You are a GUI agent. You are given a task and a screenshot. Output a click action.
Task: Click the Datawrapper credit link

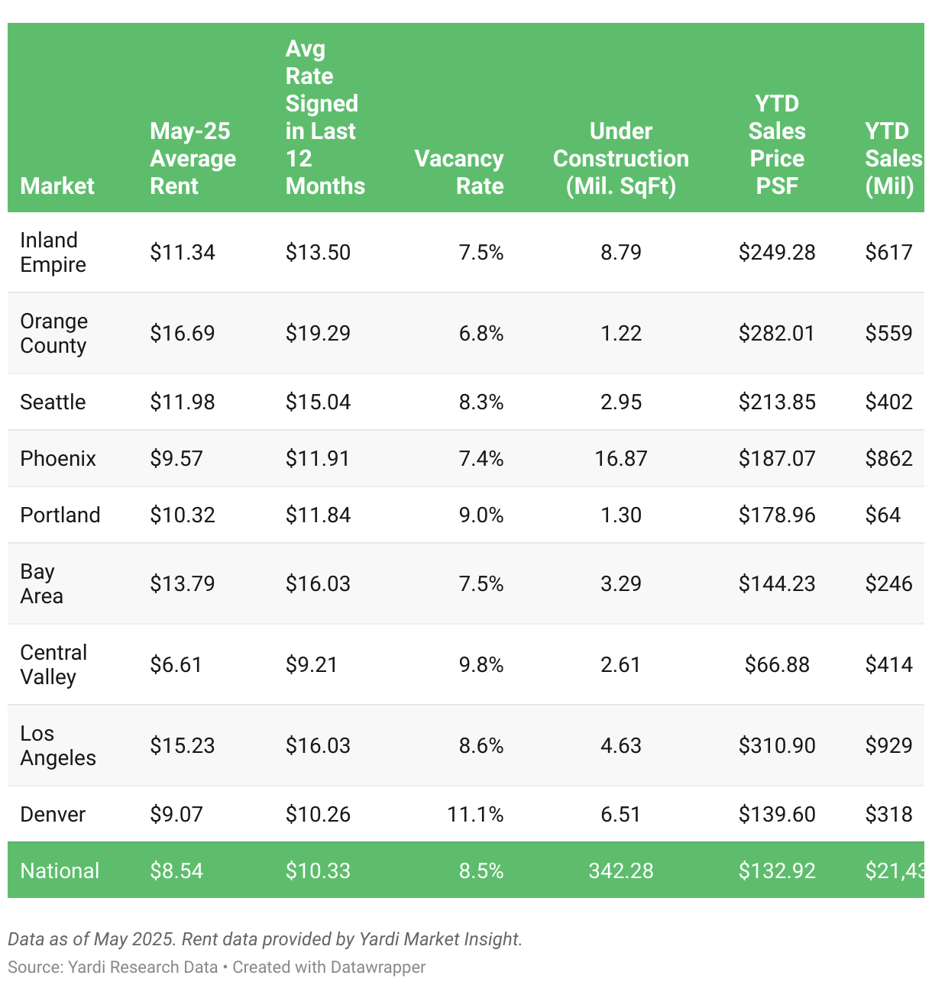(329, 967)
